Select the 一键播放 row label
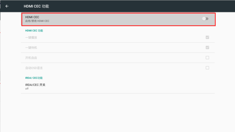The width and height of the screenshot is (235, 132). [31, 38]
